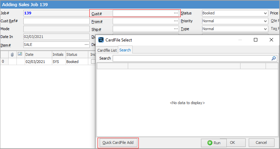Expand the Status dropdown showing Booked
The width and height of the screenshot is (280, 149).
[265, 13]
